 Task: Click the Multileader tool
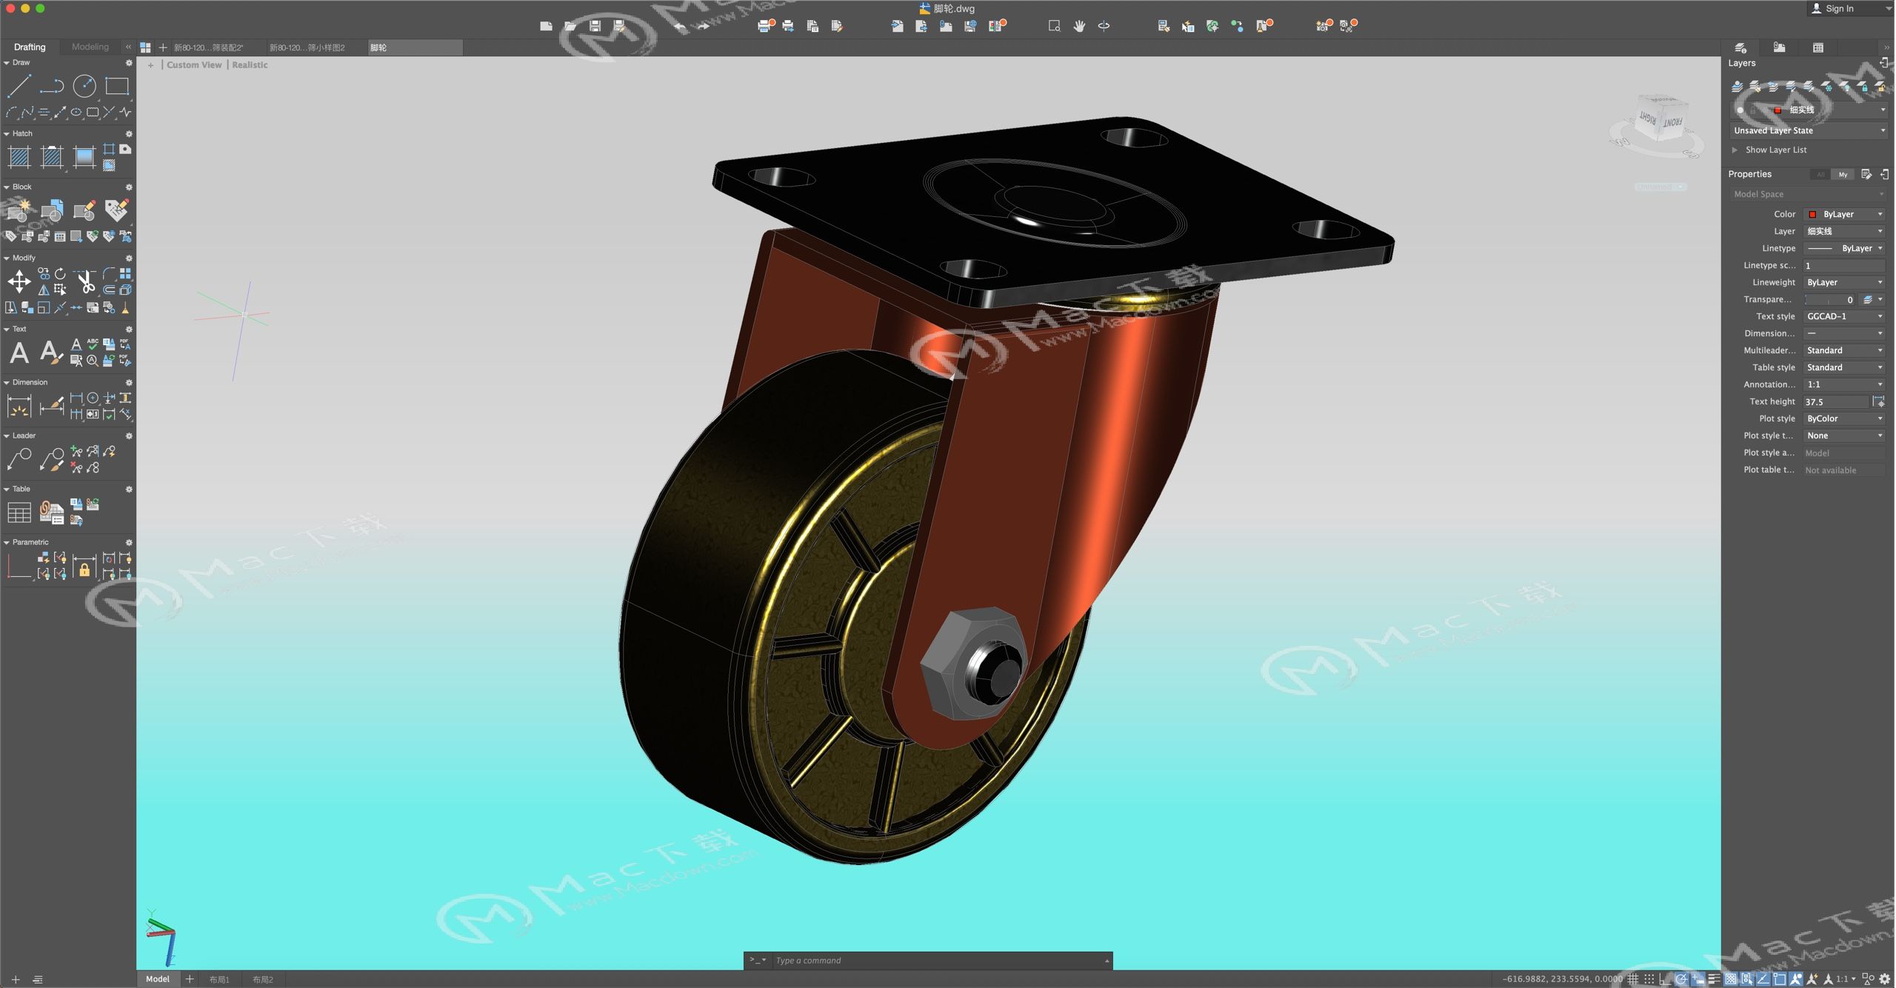tap(19, 459)
